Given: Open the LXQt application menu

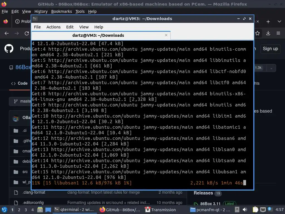Looking at the screenshot, I should 4,210.
